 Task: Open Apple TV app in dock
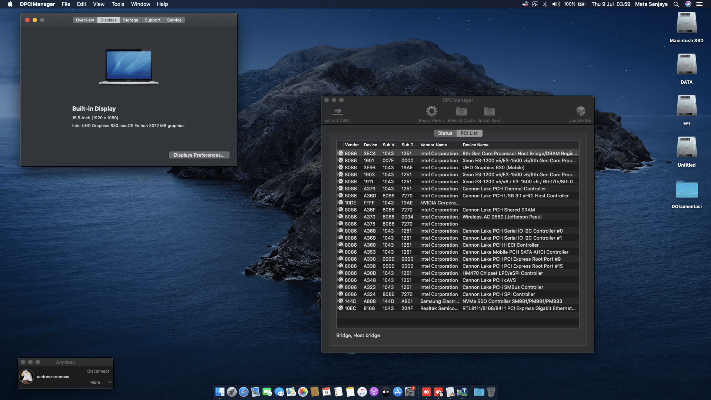point(386,392)
